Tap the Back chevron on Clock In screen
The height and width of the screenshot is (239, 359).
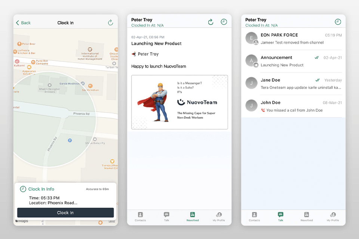pos(18,23)
